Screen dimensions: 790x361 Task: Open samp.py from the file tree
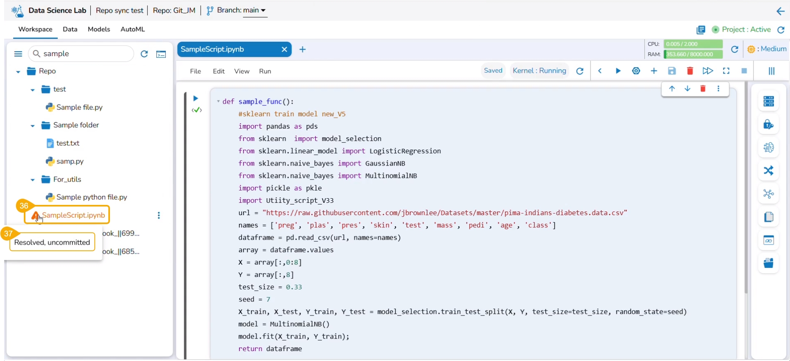click(x=70, y=161)
